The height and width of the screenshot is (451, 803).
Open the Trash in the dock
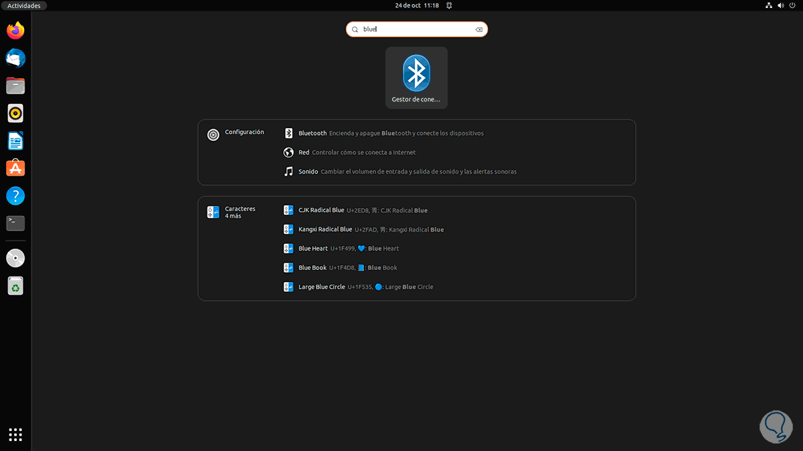click(15, 286)
